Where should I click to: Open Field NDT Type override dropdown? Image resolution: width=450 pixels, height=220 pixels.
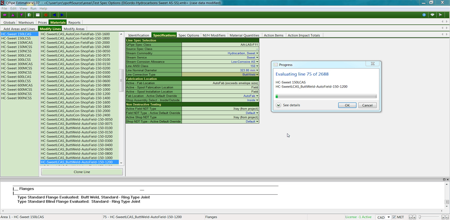pos(257,113)
